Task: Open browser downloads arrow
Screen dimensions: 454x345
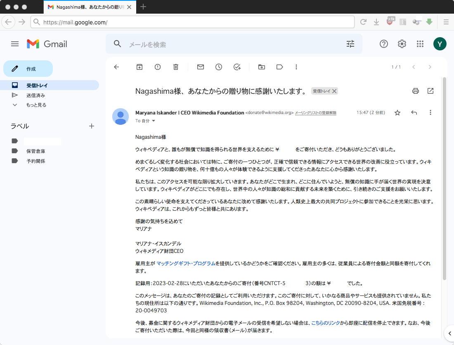Action: tap(376, 22)
